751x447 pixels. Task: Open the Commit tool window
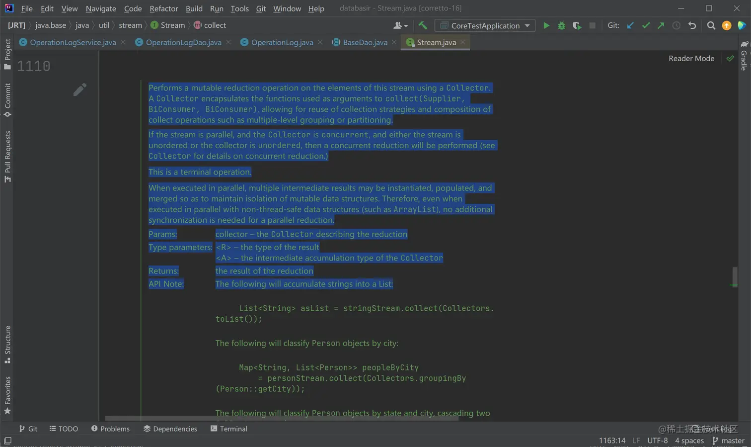(7, 100)
